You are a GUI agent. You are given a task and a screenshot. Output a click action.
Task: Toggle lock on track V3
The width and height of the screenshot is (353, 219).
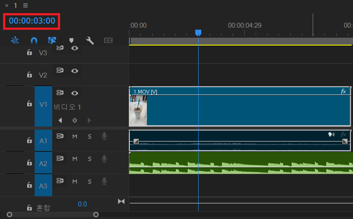(29, 53)
